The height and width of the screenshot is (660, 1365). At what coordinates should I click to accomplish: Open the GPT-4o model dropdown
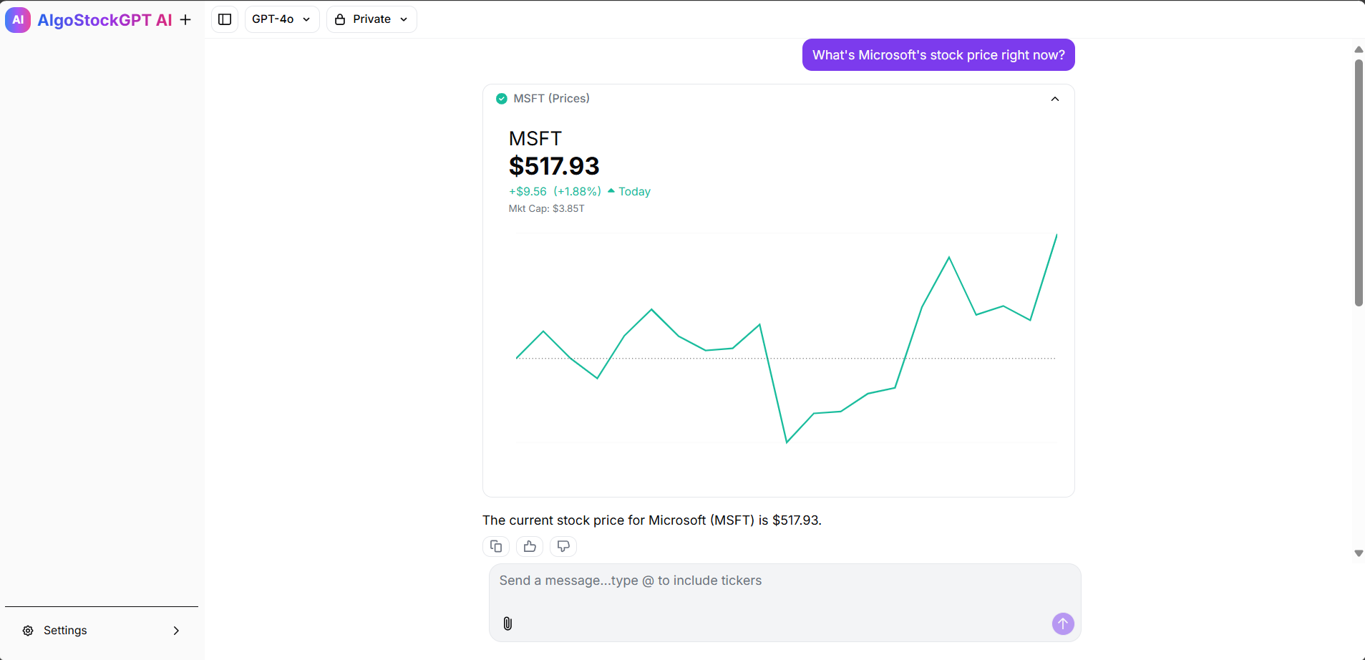point(282,19)
